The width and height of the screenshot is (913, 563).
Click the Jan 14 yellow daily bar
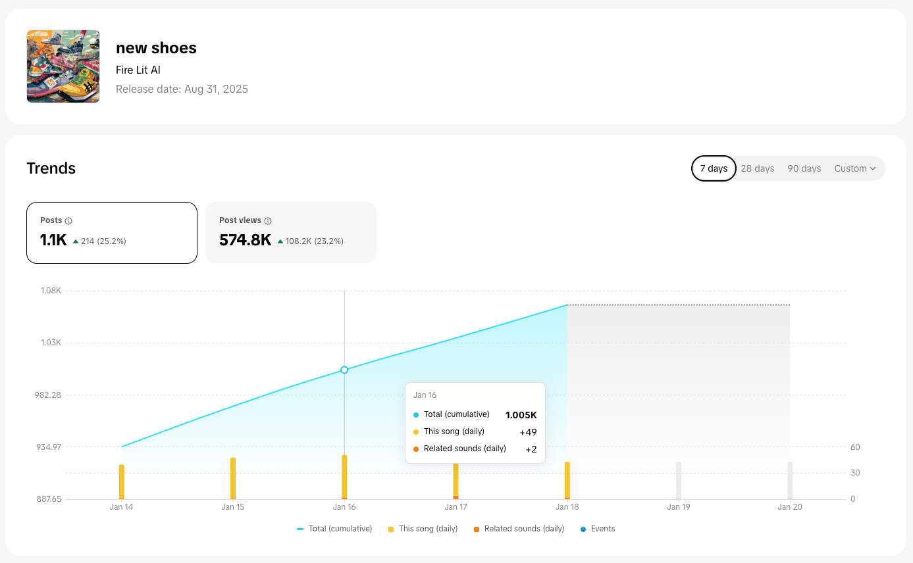(122, 481)
